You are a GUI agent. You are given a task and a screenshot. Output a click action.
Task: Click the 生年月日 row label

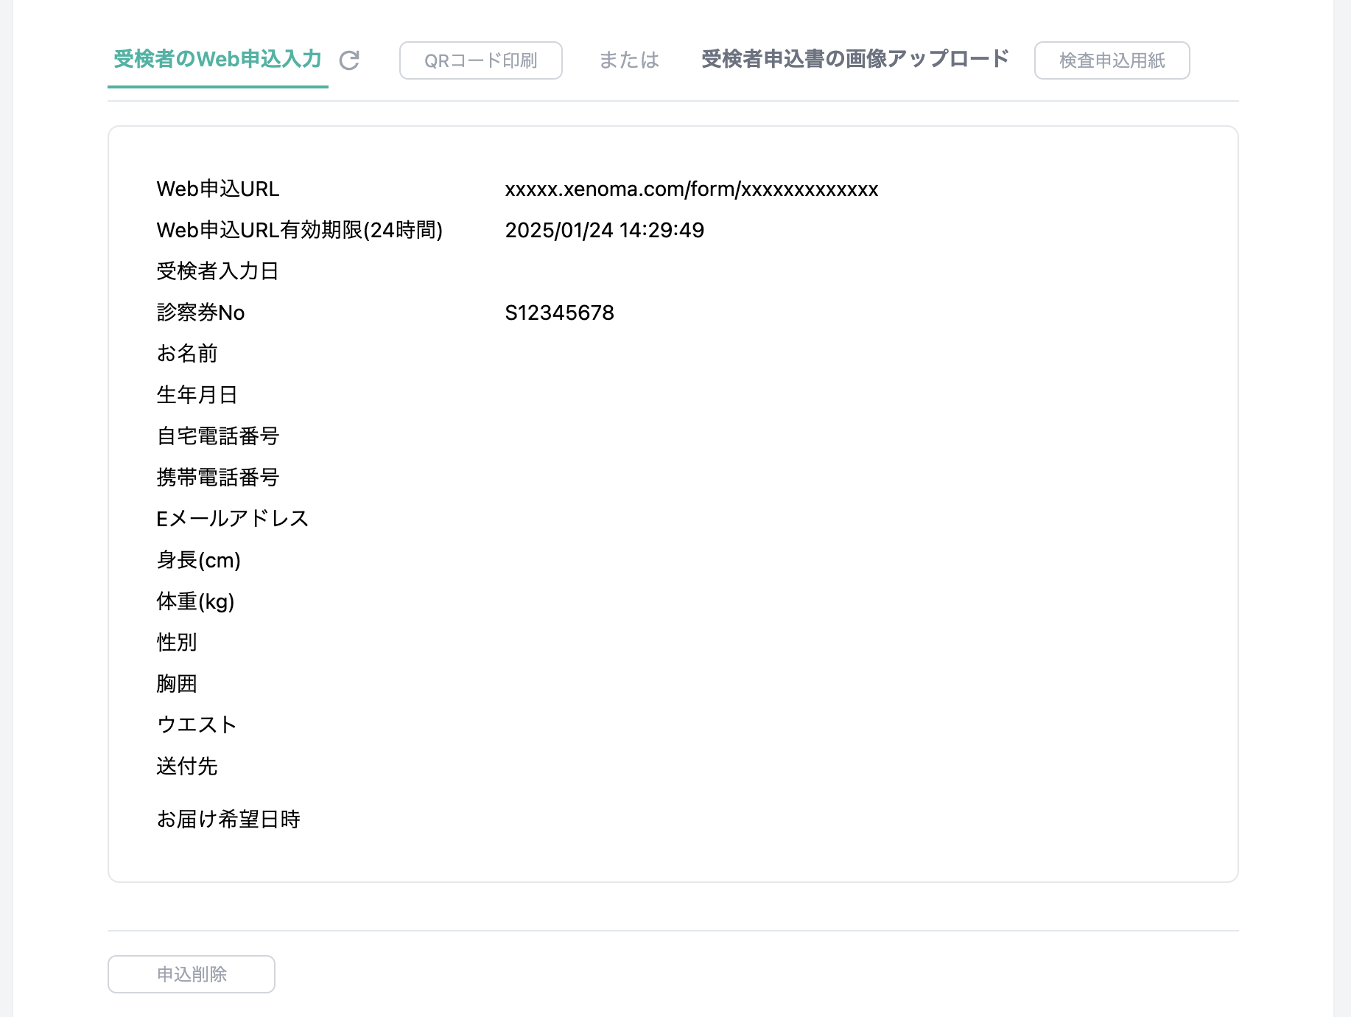click(x=197, y=395)
